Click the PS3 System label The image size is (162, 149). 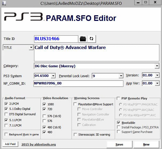[x=13, y=76]
